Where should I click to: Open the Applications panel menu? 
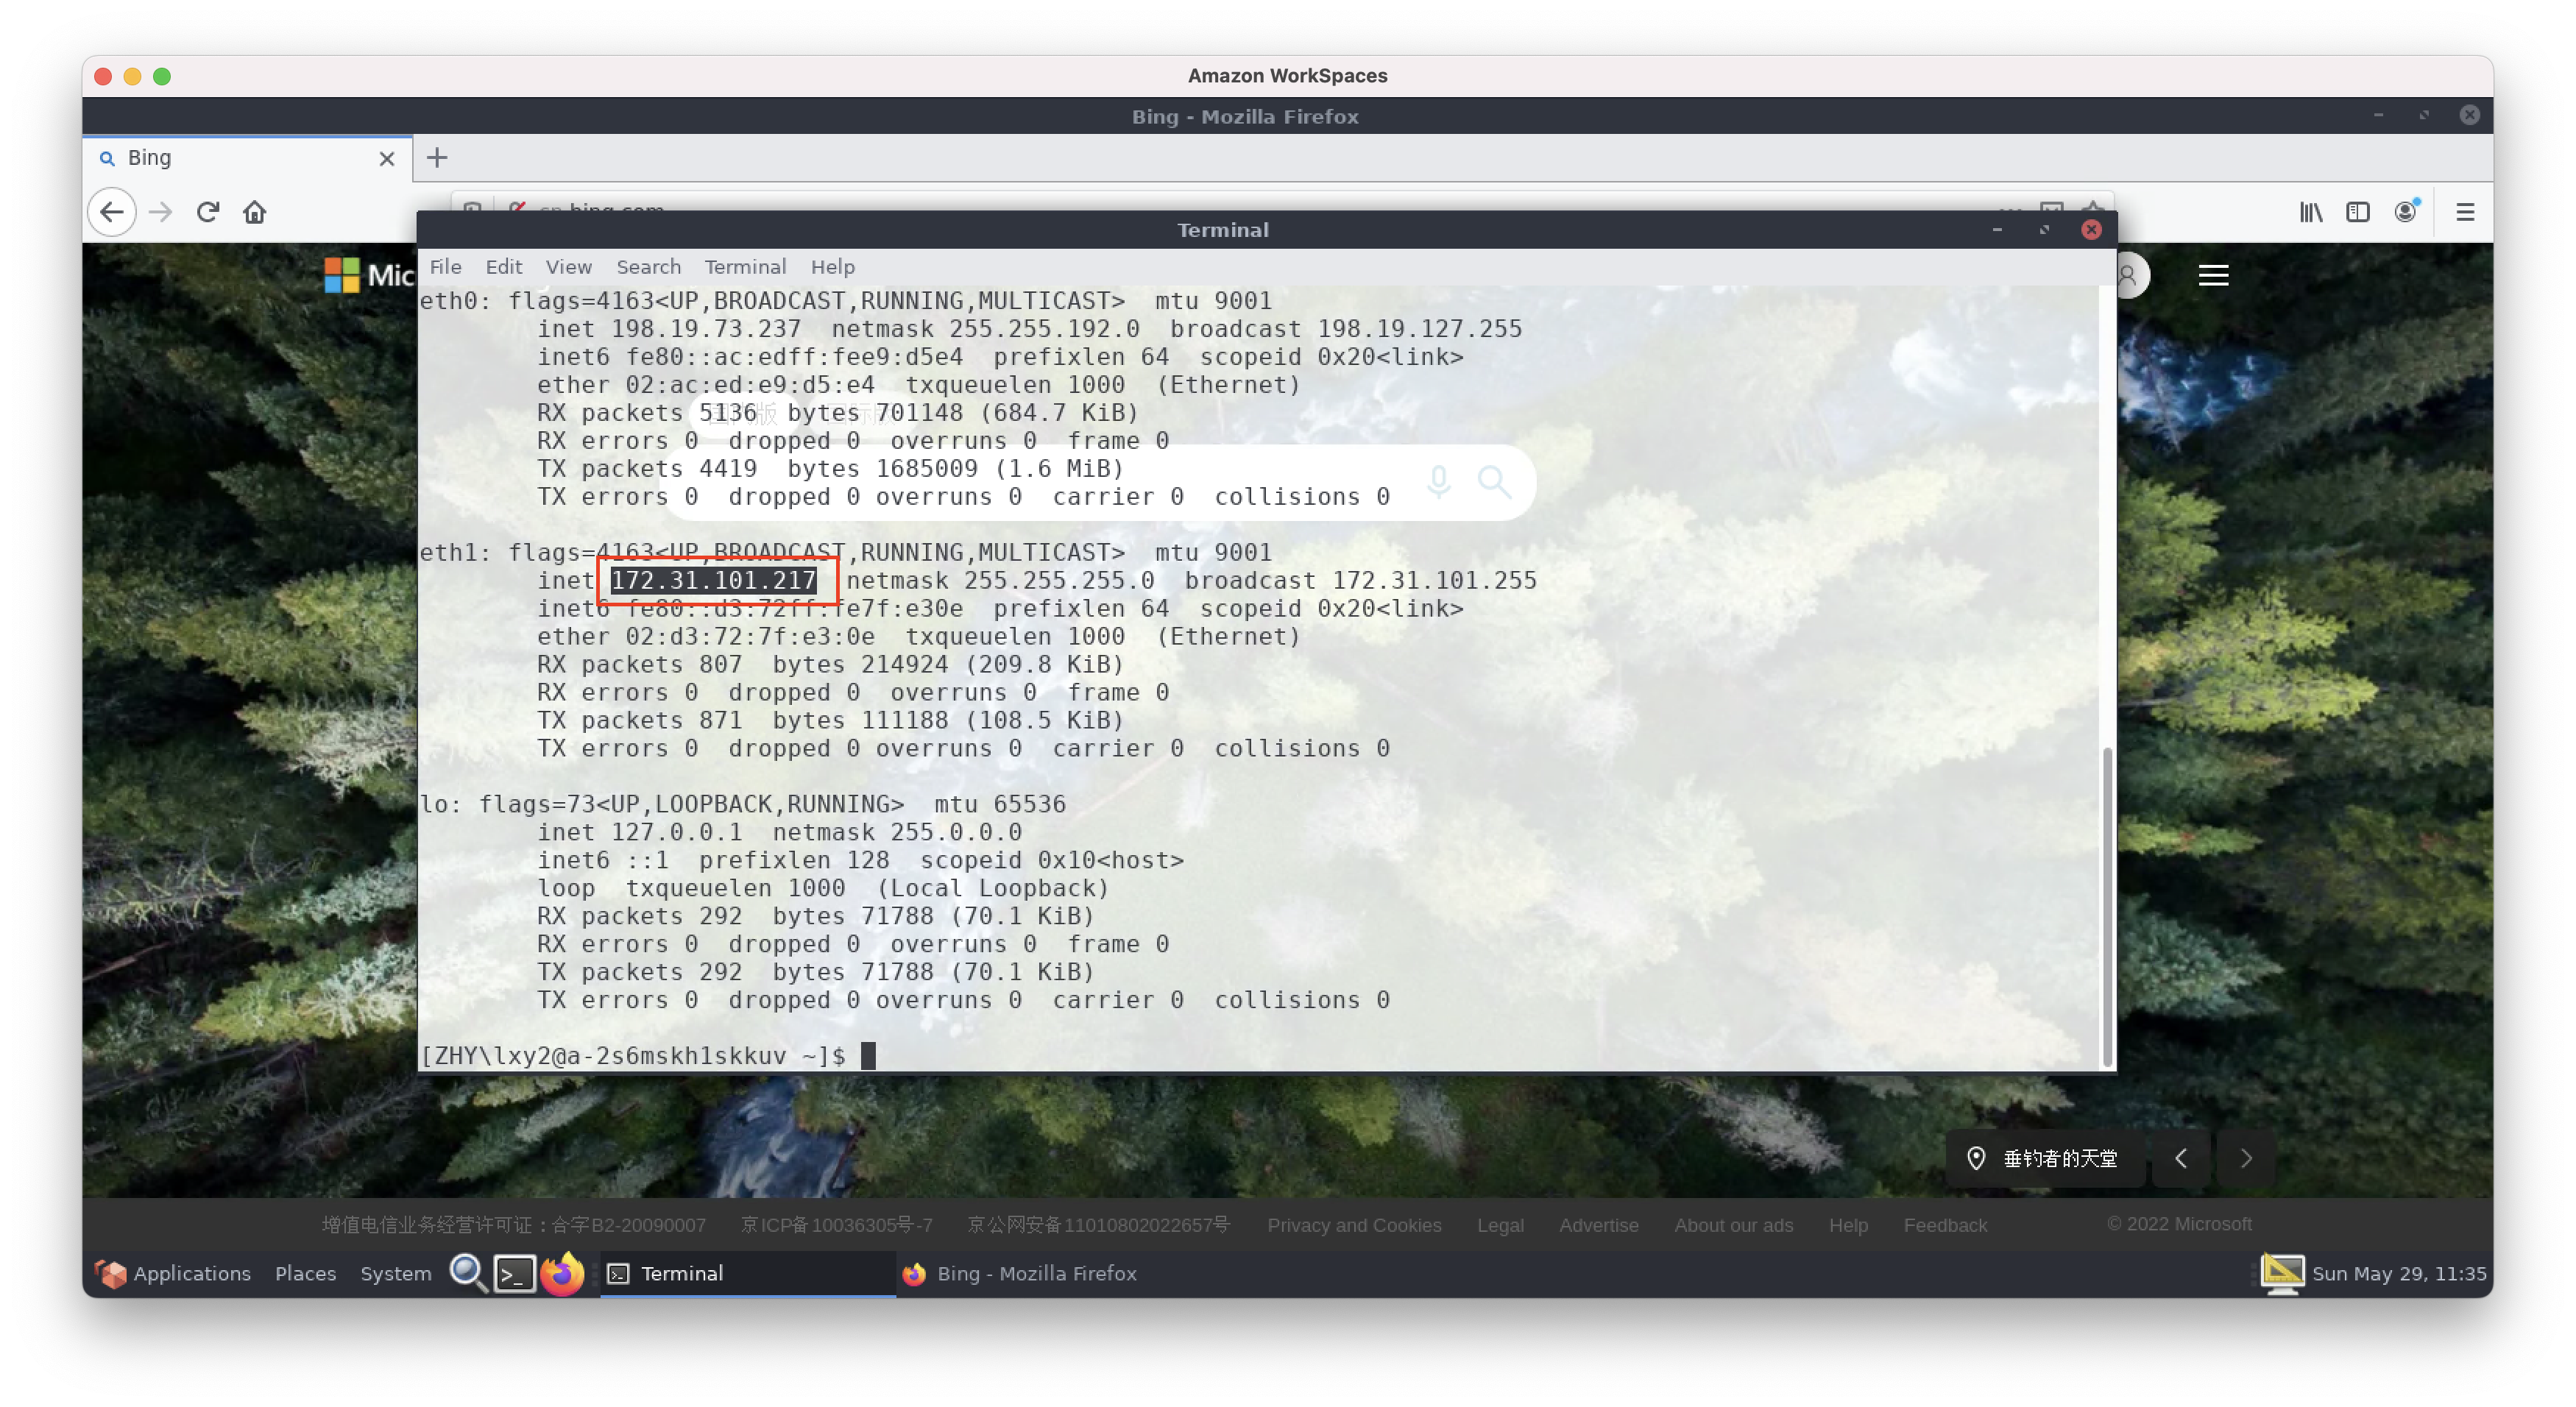[172, 1273]
